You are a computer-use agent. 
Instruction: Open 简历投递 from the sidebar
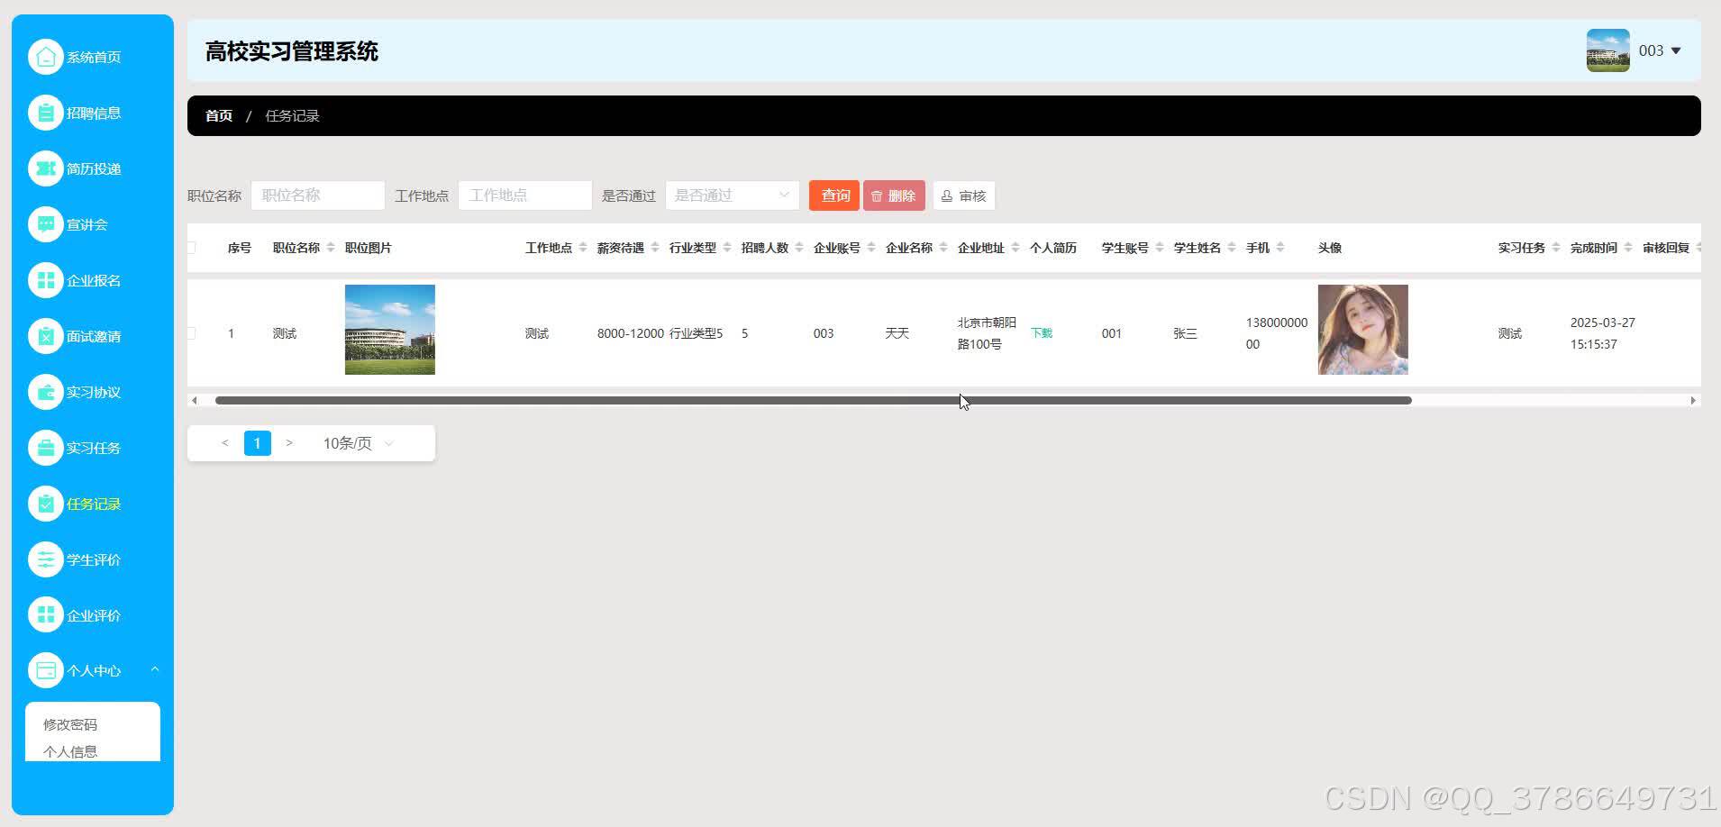click(86, 168)
